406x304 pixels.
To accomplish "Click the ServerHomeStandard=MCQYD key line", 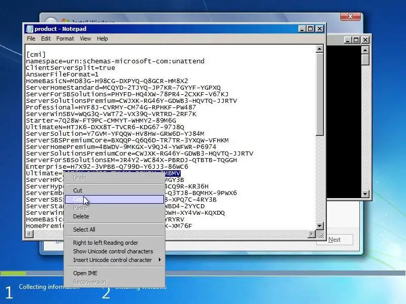I will (123, 88).
